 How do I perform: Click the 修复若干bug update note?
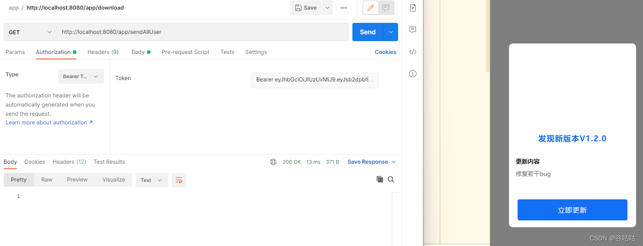(x=533, y=174)
